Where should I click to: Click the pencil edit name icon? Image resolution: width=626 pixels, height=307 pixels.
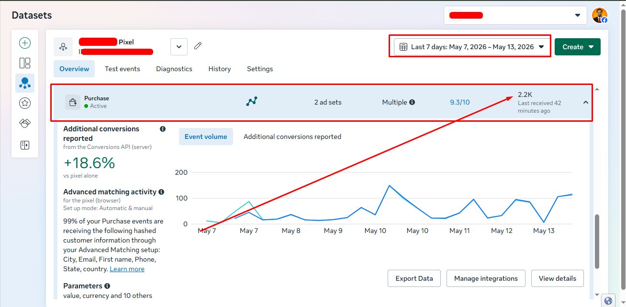[x=198, y=46]
